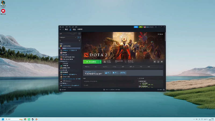Click the green Play DOTA 2 button
The height and width of the screenshot is (121, 215).
[91, 62]
